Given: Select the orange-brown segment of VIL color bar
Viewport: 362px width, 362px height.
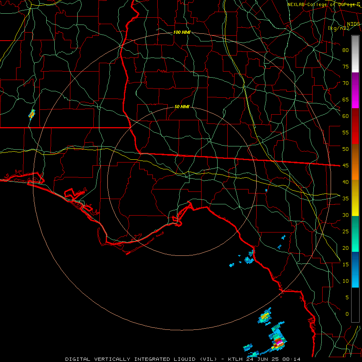Looking at the screenshot, I should pos(355,162).
